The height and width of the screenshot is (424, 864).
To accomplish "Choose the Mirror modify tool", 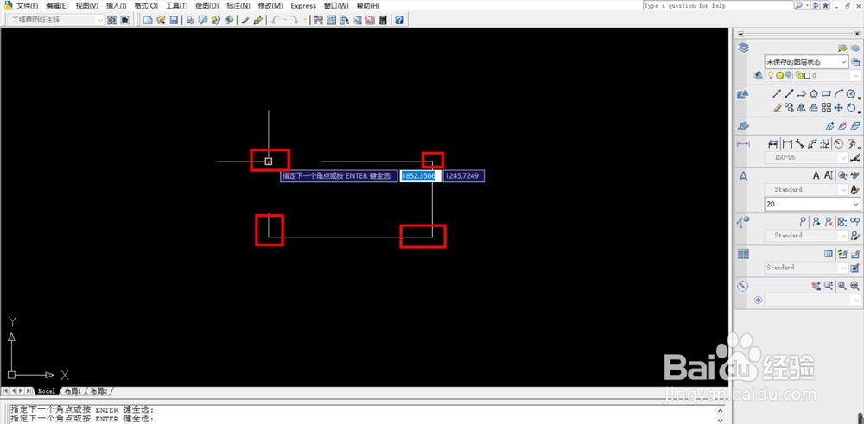I will (x=801, y=108).
